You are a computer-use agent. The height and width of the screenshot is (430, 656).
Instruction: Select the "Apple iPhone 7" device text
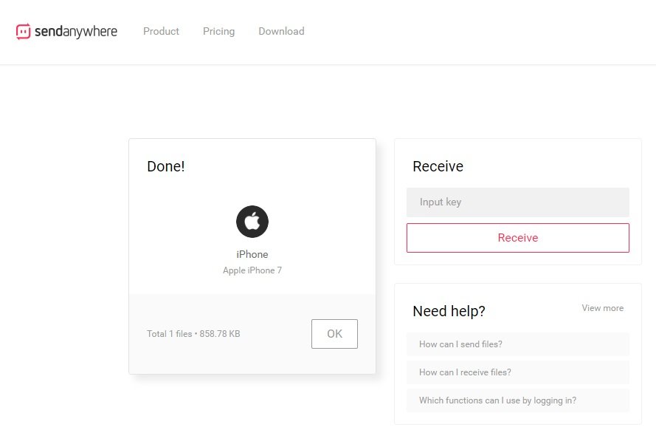pyautogui.click(x=252, y=270)
